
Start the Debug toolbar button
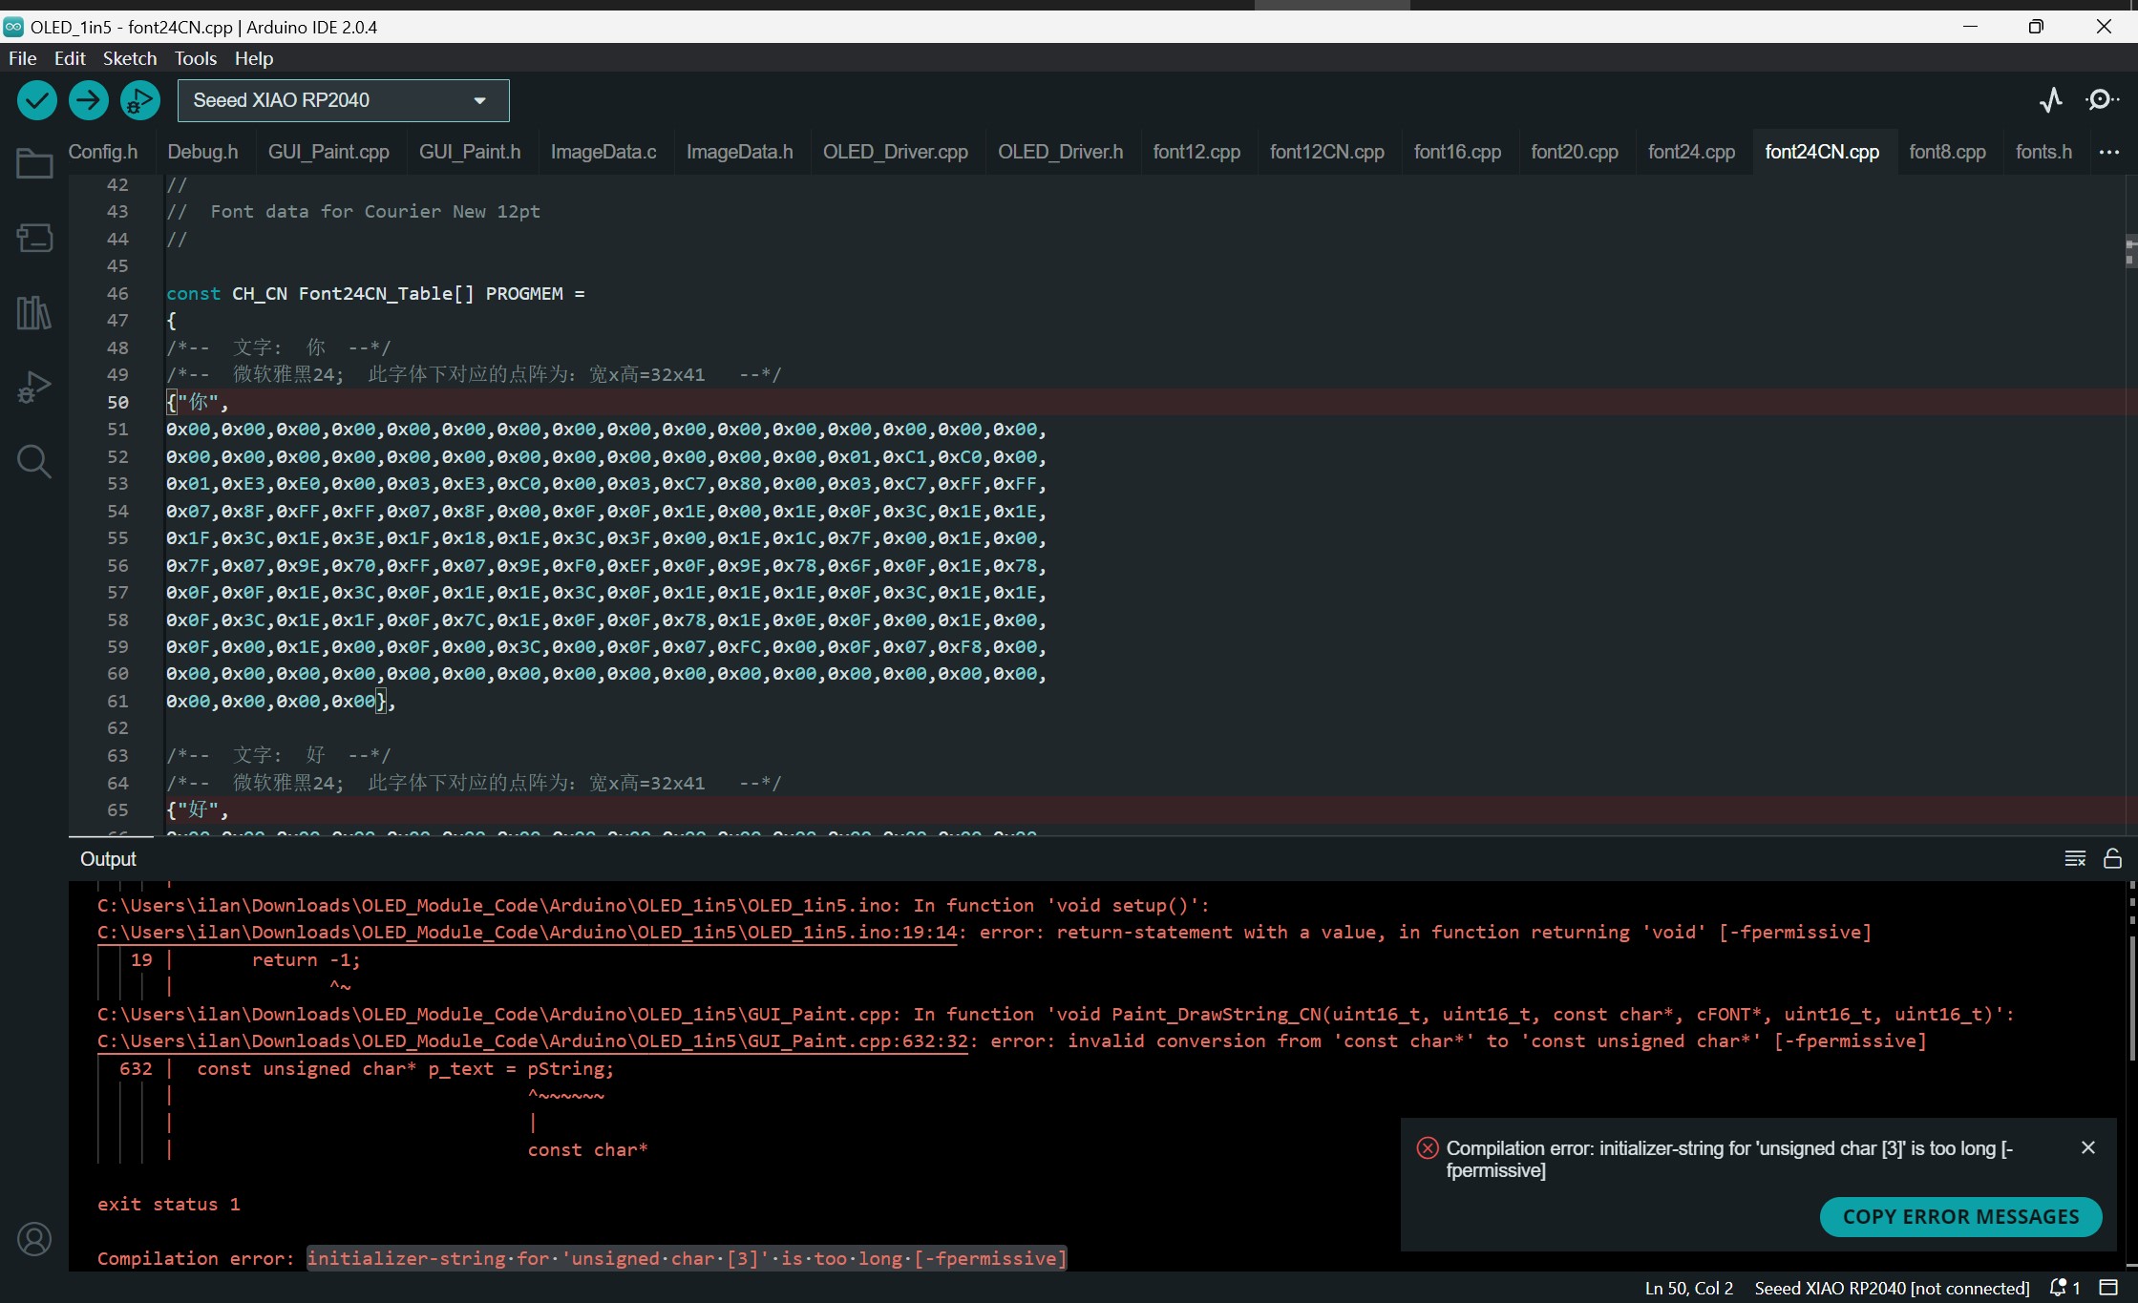pos(140,100)
